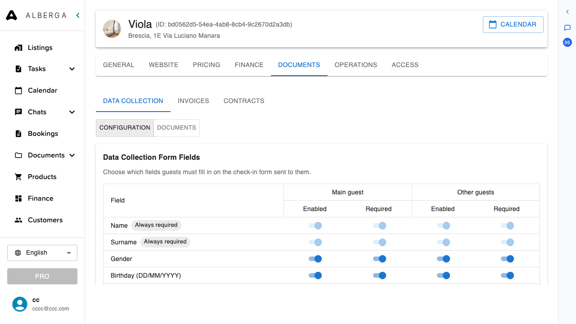Click the Birthday (DD/MM/YYYY) field label
This screenshot has height=324, width=576.
pos(146,275)
